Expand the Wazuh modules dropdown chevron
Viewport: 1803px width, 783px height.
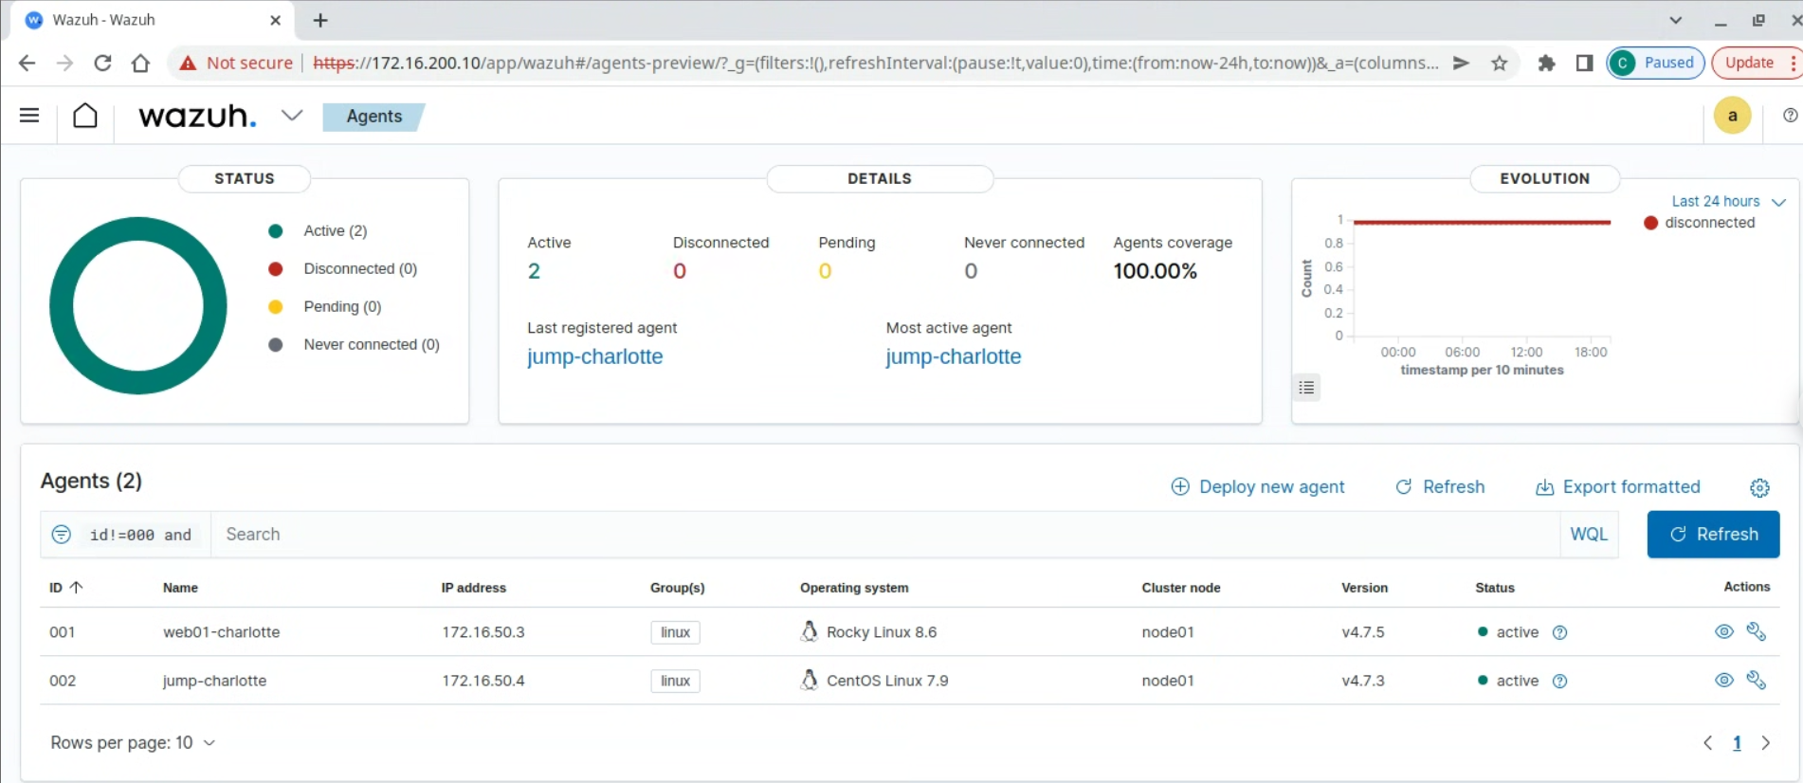pos(292,116)
